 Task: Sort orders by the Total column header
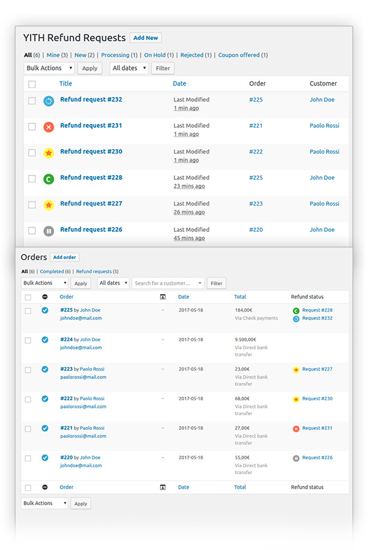tap(240, 297)
